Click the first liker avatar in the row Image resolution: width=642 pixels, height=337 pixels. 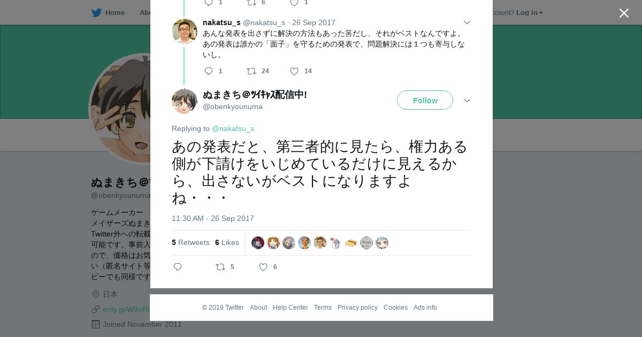258,243
